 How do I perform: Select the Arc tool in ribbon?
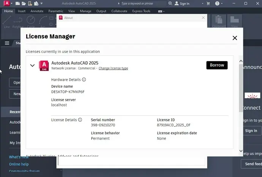[x=43, y=22]
